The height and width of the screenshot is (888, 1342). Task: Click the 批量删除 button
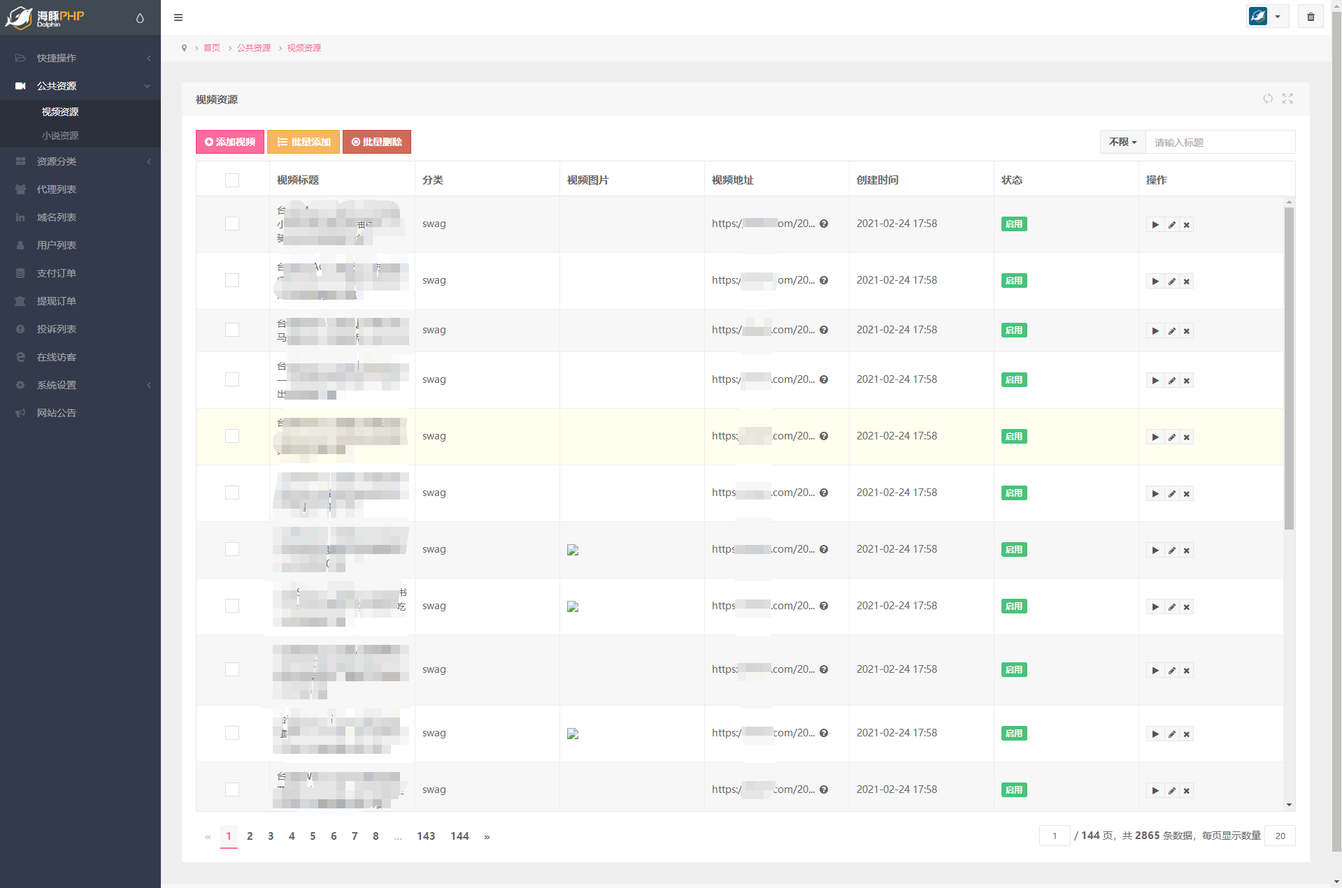(377, 142)
